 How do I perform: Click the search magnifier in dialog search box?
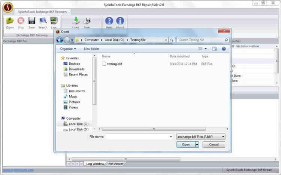226,40
